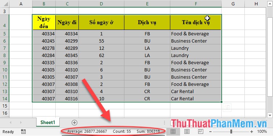The height and width of the screenshot is (136, 273).
Task: Click zoom out minus button
Action: pyautogui.click(x=210, y=132)
